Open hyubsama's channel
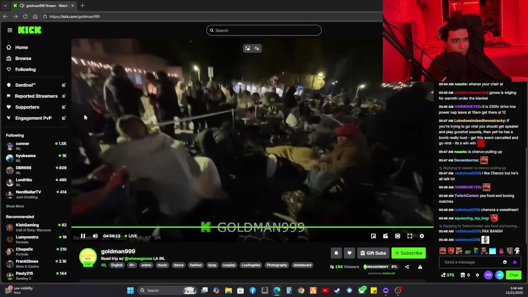 (x=36, y=158)
